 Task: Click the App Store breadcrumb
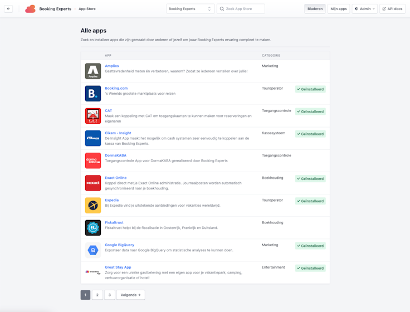pos(87,8)
